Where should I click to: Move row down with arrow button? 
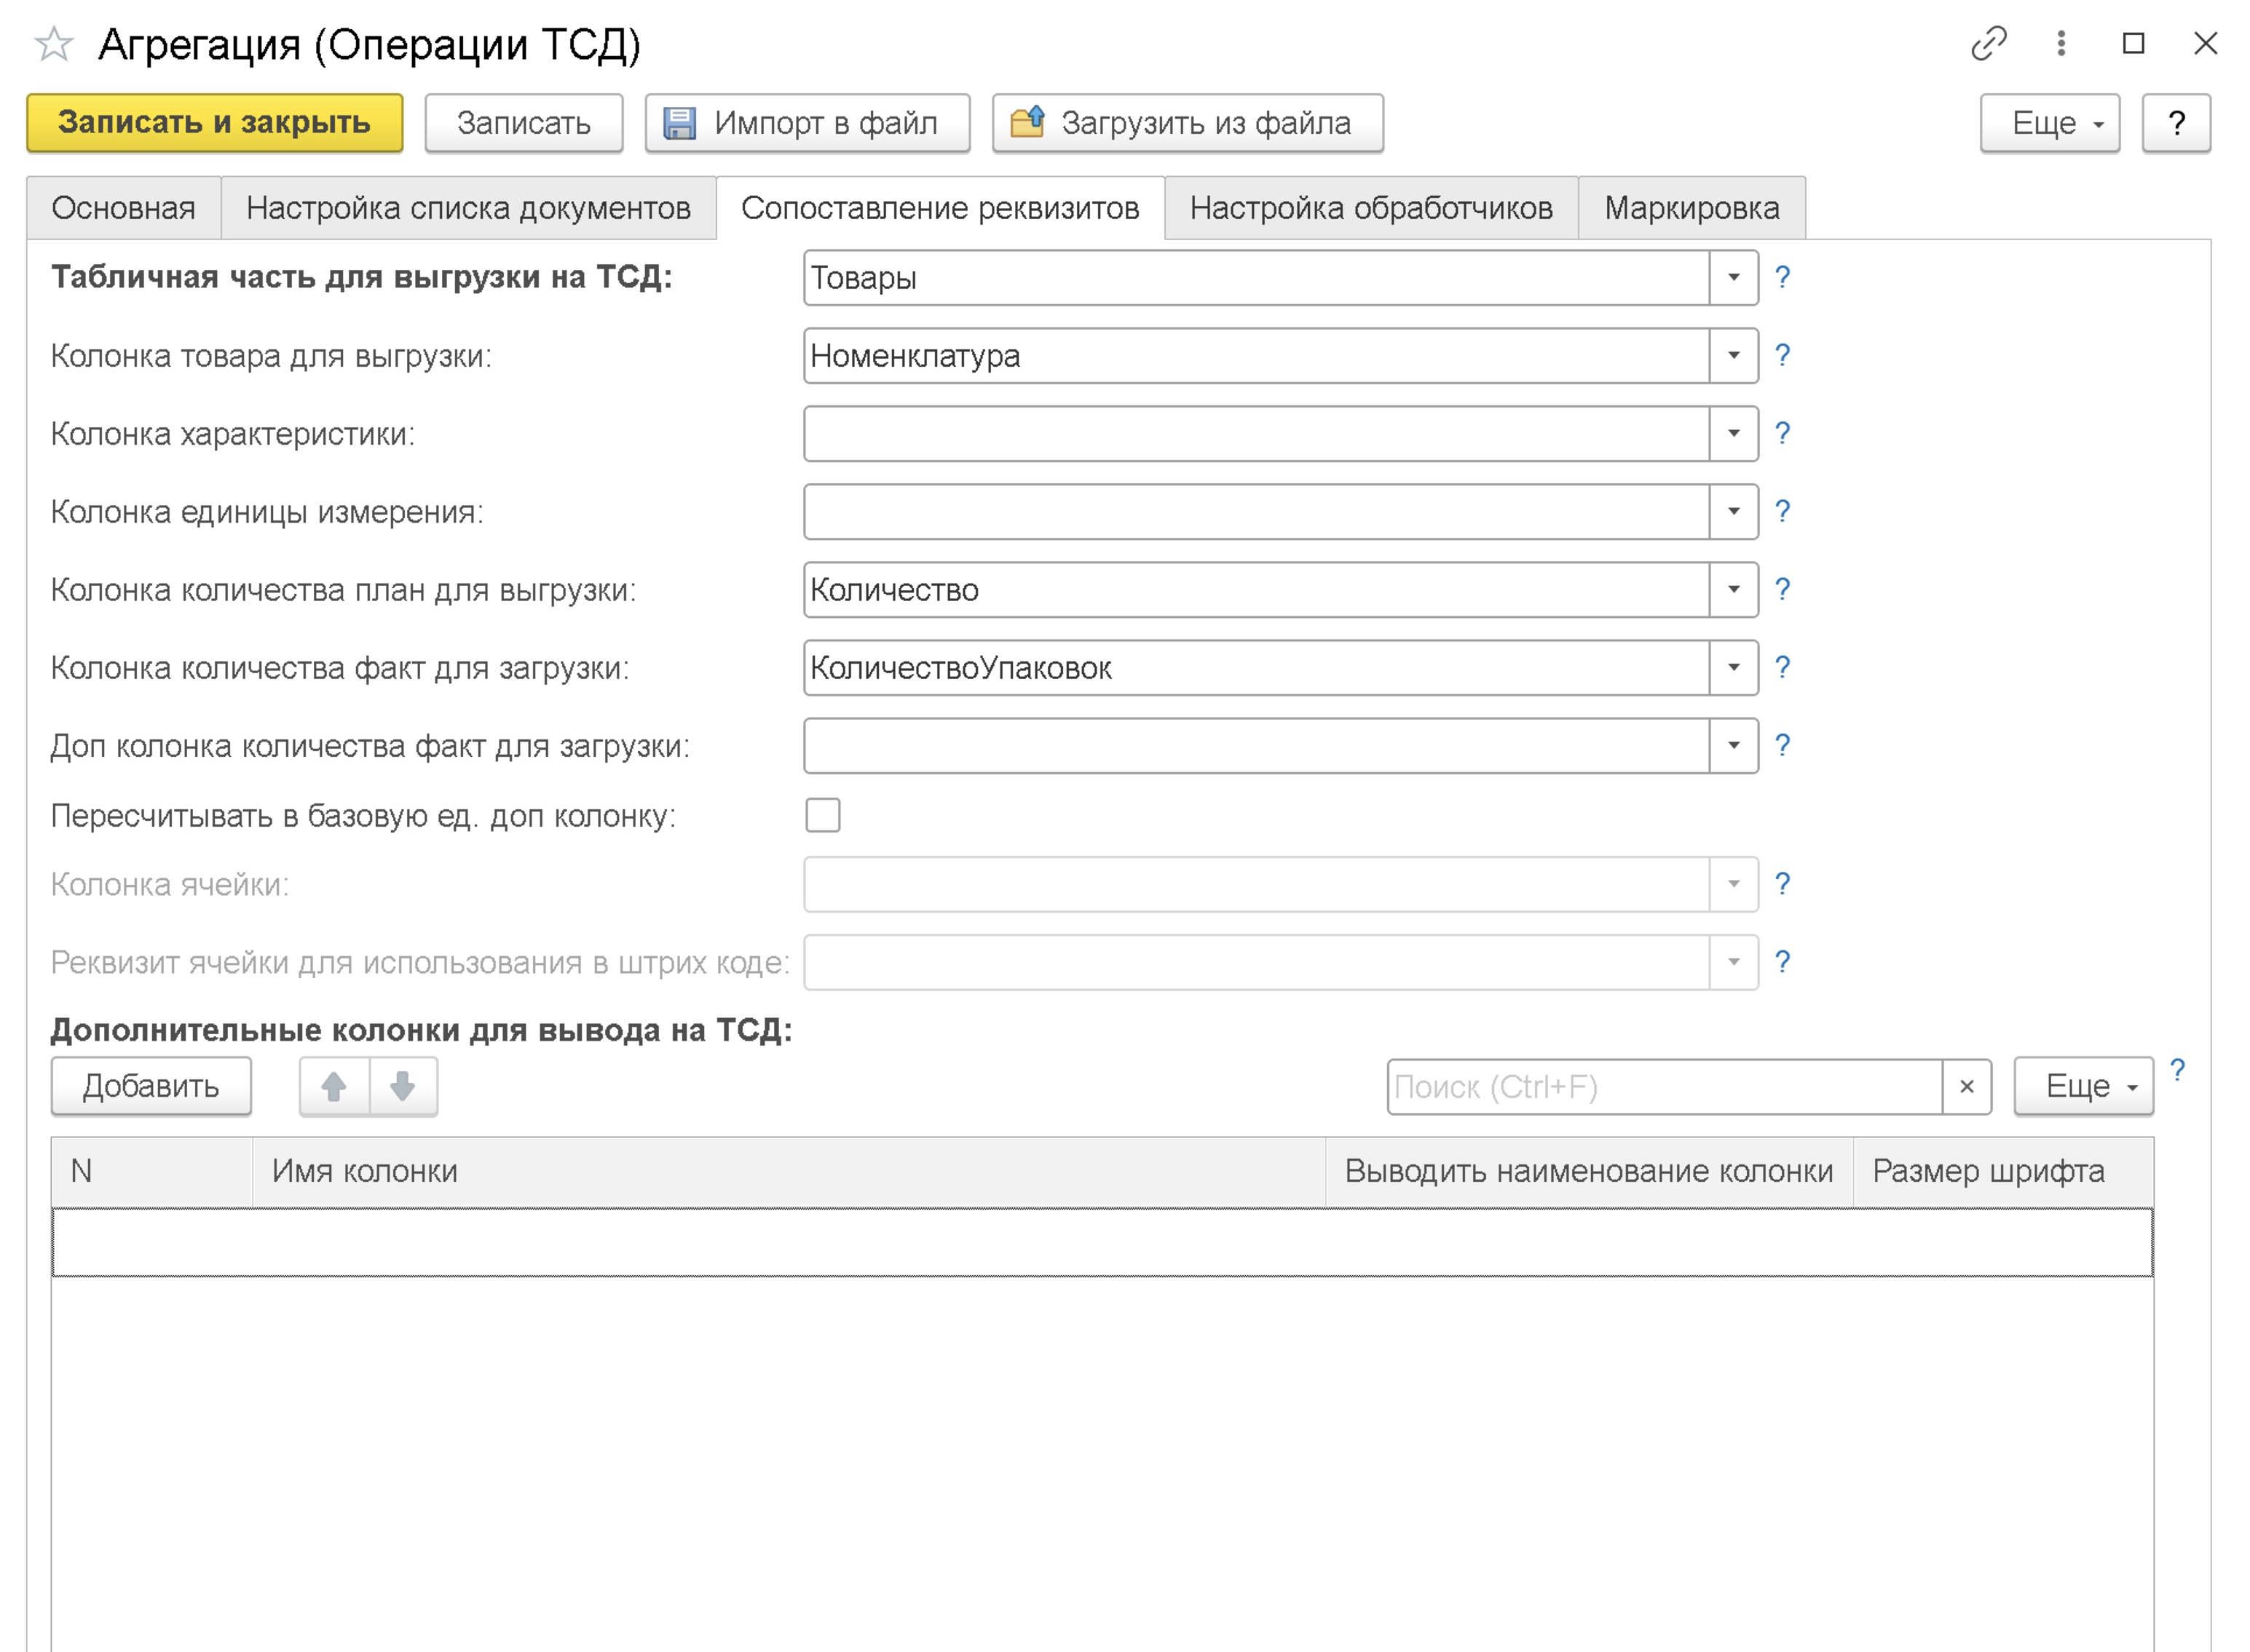pos(403,1086)
